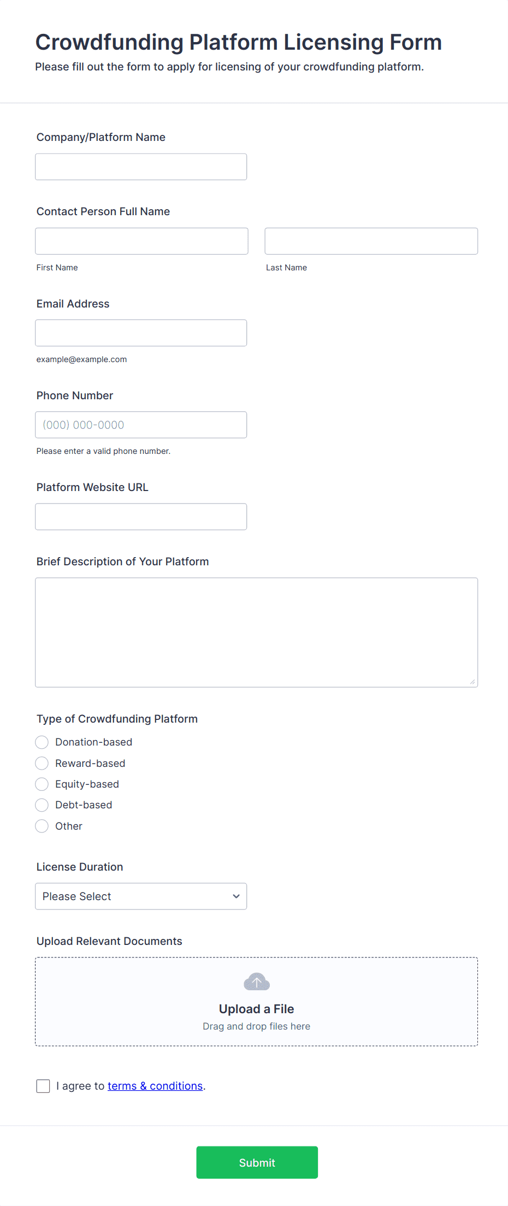Open the terms & conditions link
Viewport: 508px width, 1206px height.
[155, 1086]
